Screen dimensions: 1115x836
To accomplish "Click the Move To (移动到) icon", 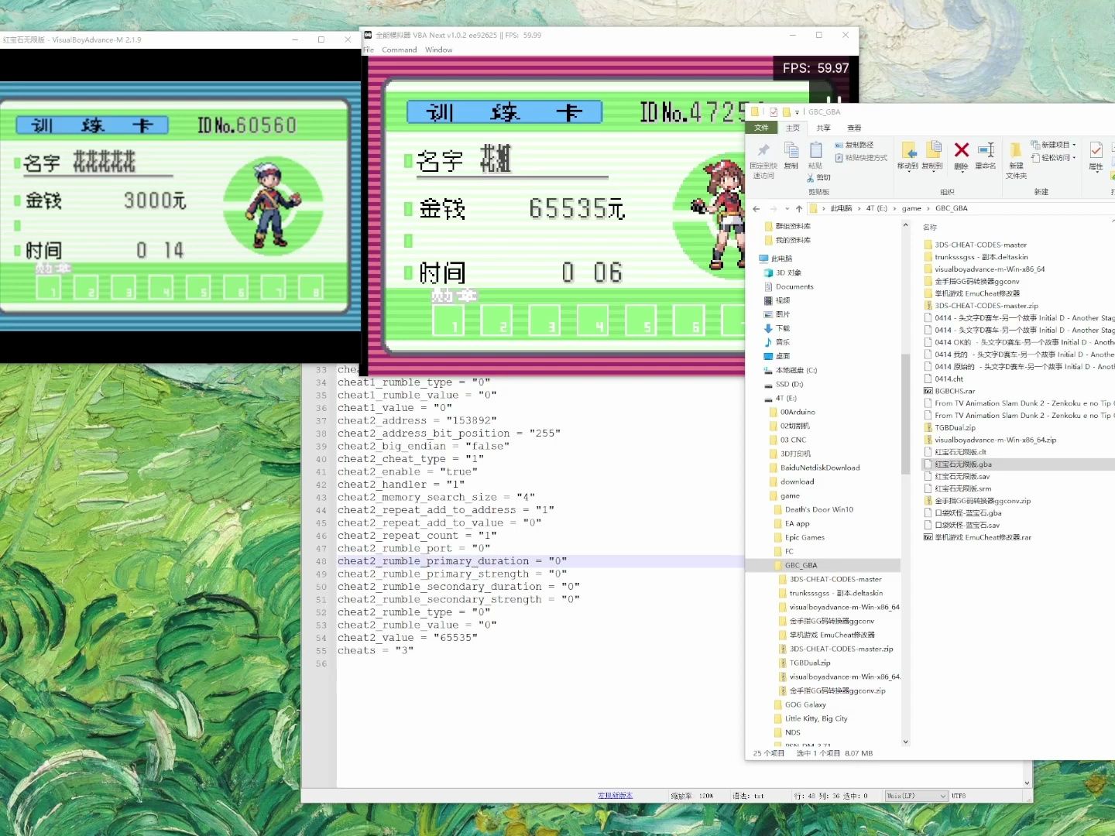I will coord(908,150).
